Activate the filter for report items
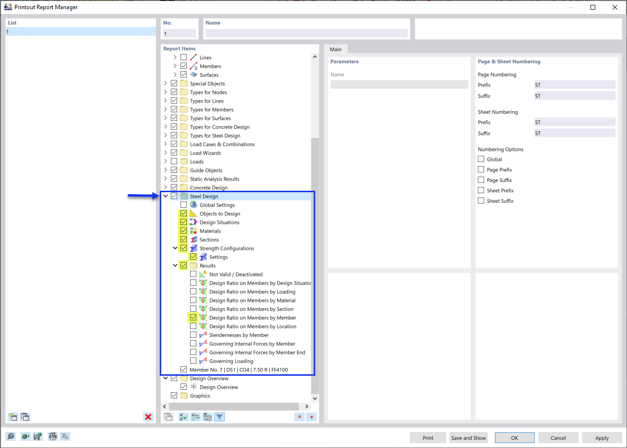627x448 pixels. [x=219, y=417]
